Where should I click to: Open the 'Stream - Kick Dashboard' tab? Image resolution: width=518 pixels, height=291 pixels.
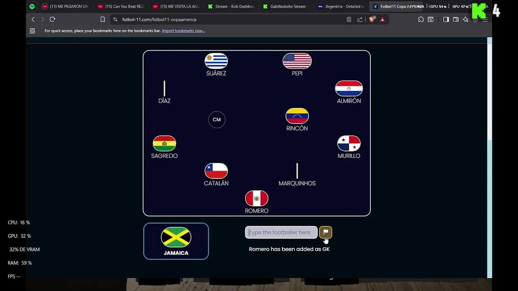tap(231, 6)
